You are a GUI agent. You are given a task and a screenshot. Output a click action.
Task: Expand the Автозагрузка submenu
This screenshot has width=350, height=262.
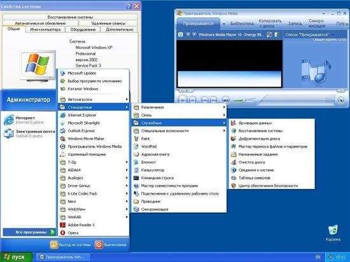[94, 99]
